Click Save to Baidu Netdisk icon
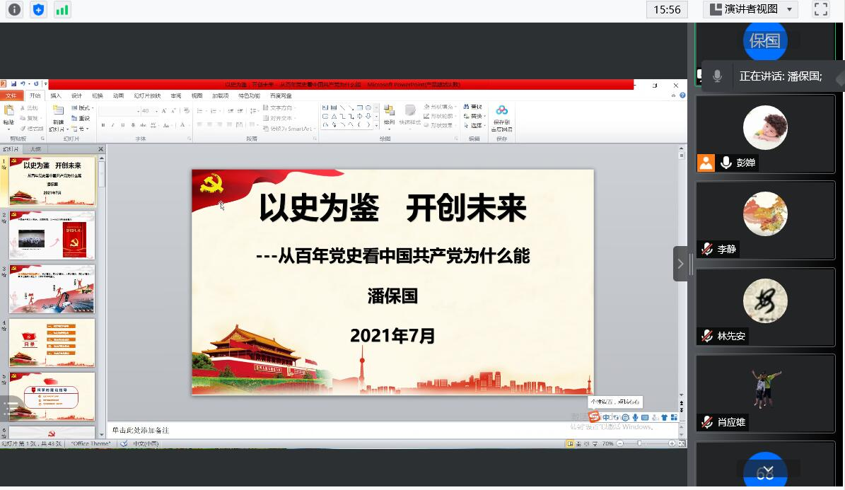 click(x=501, y=117)
